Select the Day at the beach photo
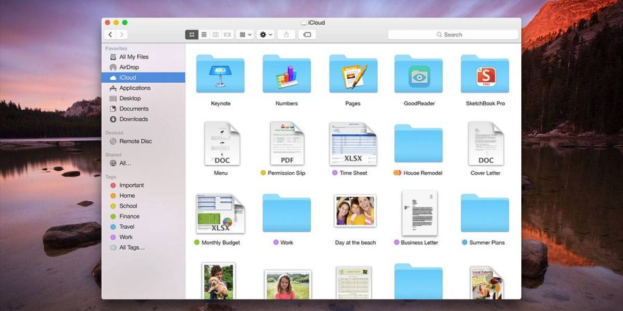This screenshot has width=623, height=311. click(355, 211)
